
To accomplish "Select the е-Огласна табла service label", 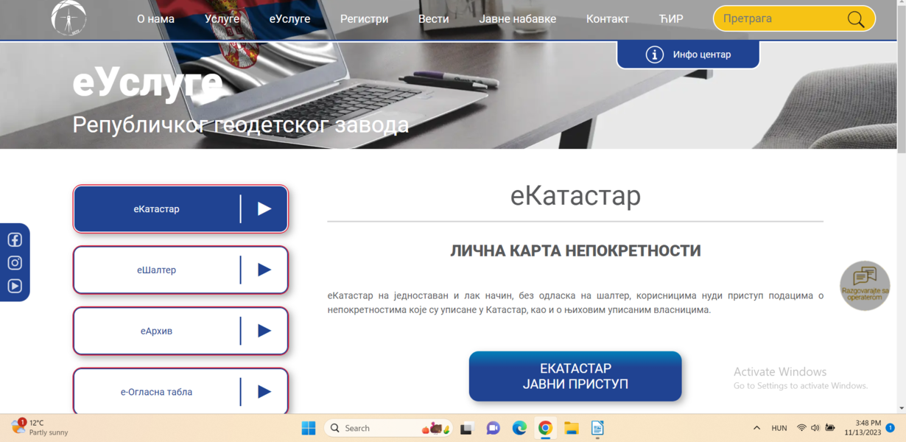I will click(x=156, y=392).
